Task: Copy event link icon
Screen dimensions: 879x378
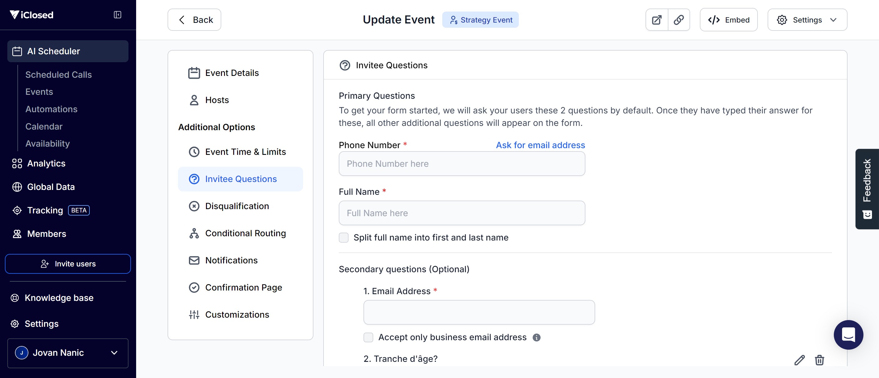Action: [679, 20]
